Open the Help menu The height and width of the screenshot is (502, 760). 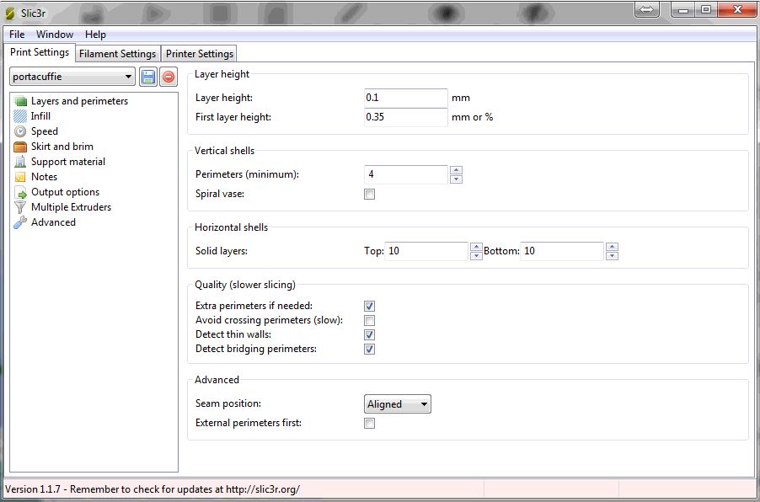[95, 35]
